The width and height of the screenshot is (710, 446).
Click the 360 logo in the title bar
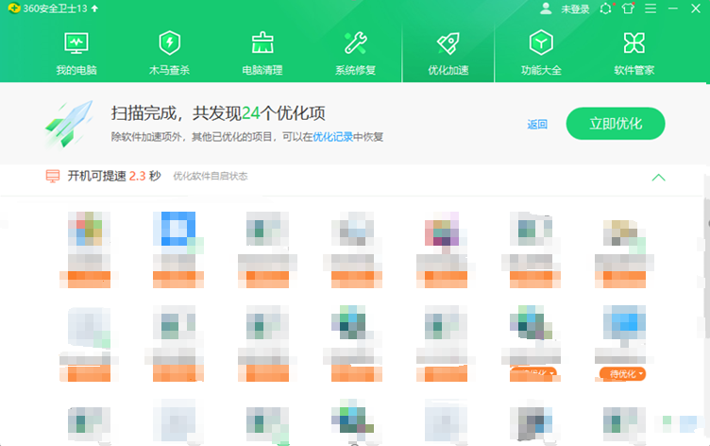[13, 9]
